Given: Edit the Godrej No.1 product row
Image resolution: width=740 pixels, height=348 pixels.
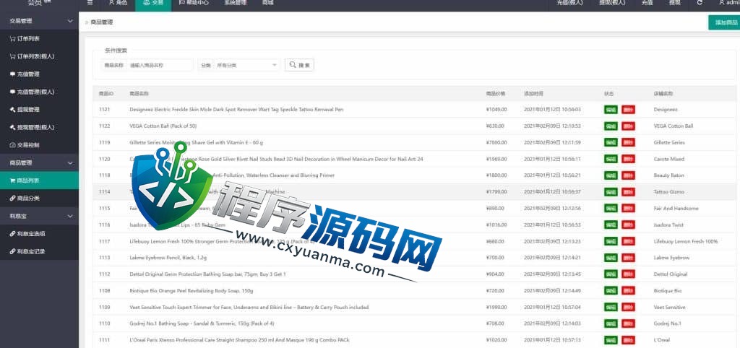Looking at the screenshot, I should [x=611, y=323].
